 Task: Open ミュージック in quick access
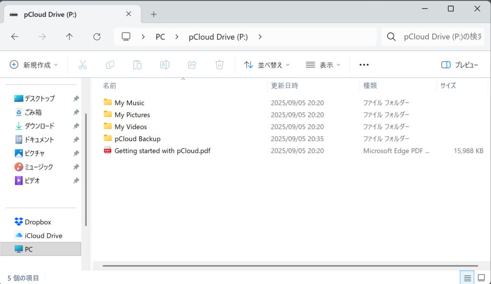pos(34,167)
